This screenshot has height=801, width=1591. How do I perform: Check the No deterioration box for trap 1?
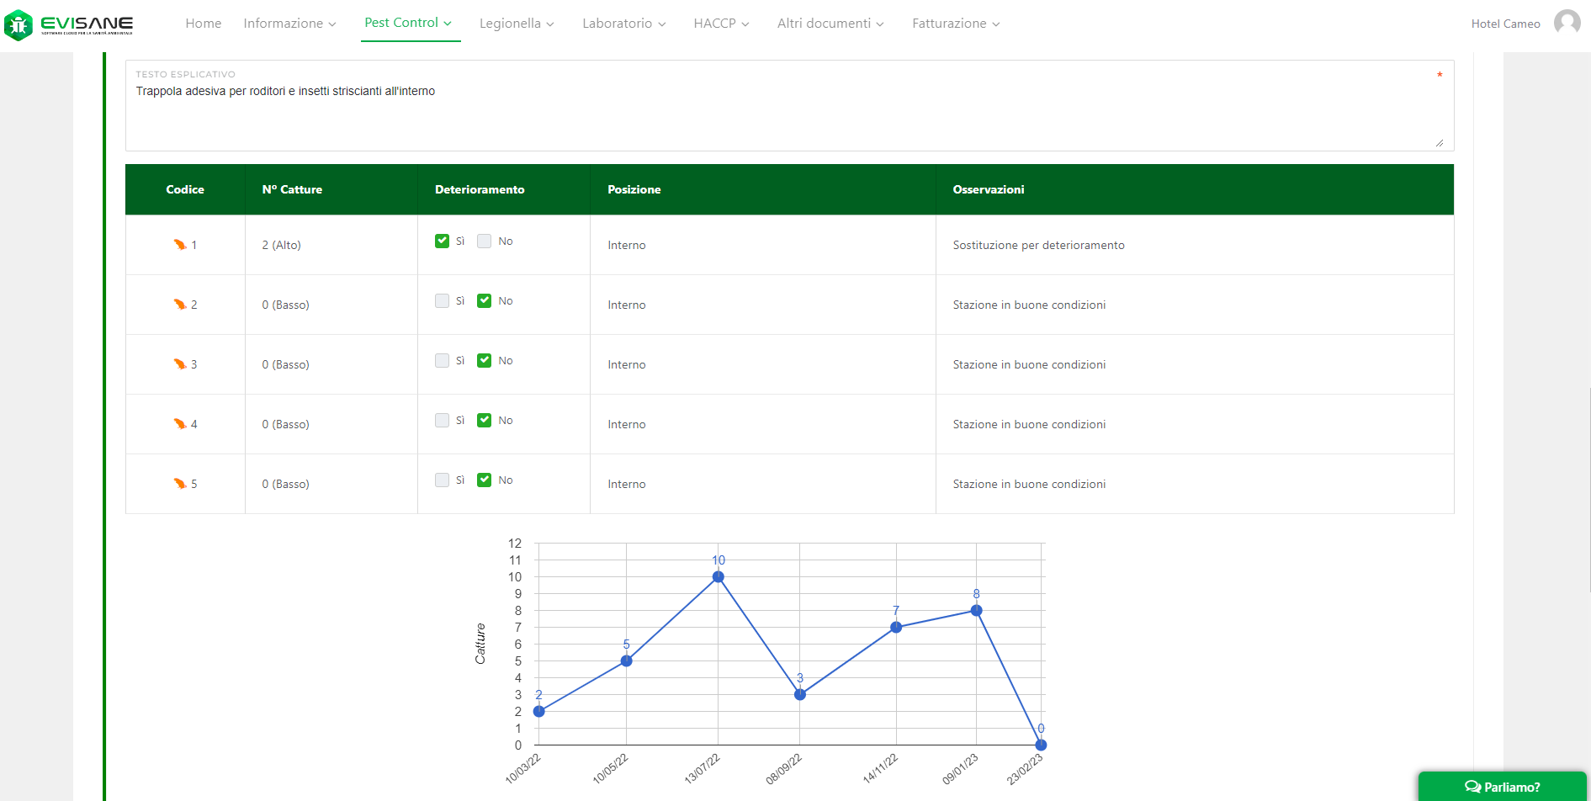click(484, 241)
